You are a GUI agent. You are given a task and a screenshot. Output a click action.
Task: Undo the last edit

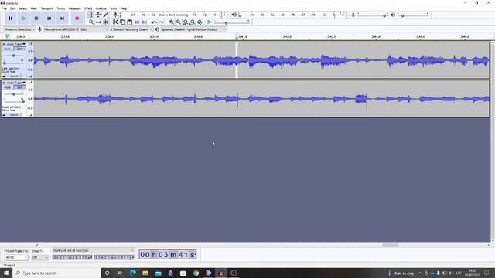[154, 22]
